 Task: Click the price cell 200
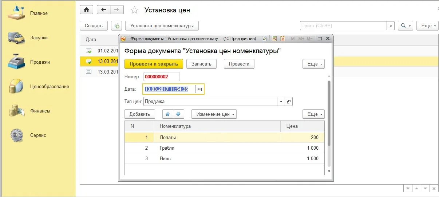pyautogui.click(x=302, y=138)
